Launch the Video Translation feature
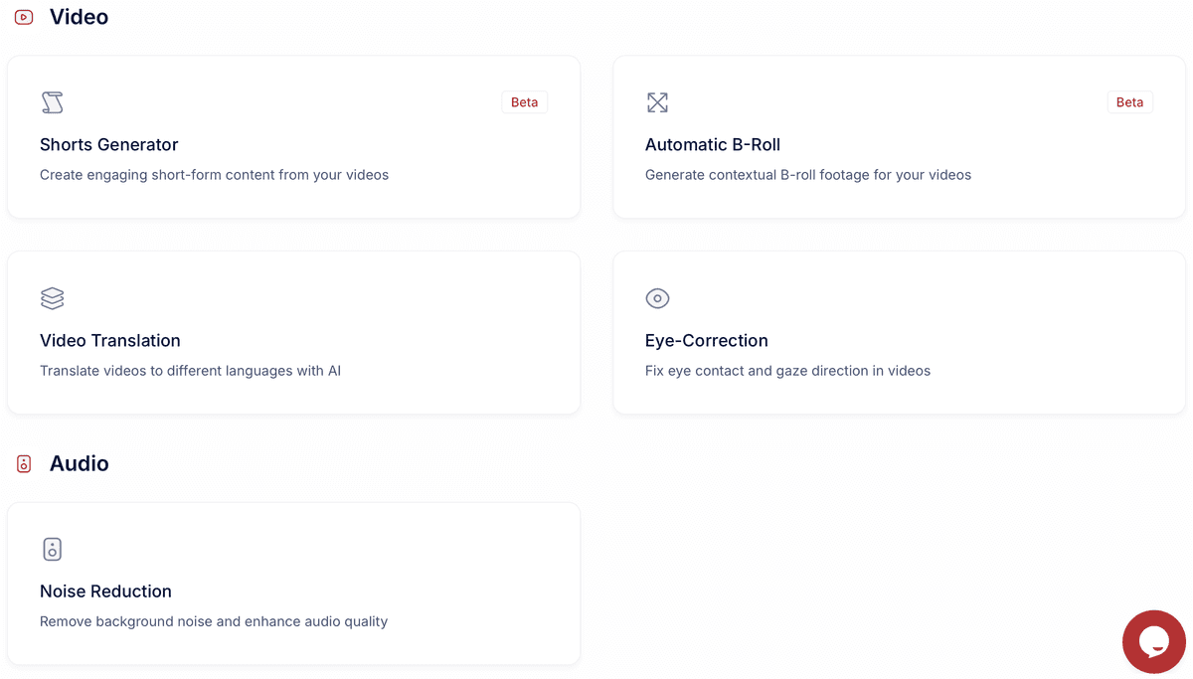 tap(293, 332)
